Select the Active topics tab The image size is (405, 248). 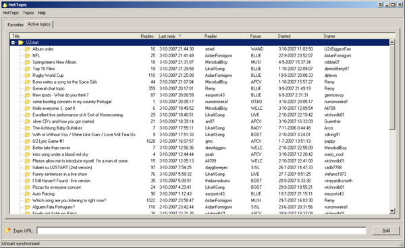point(39,24)
